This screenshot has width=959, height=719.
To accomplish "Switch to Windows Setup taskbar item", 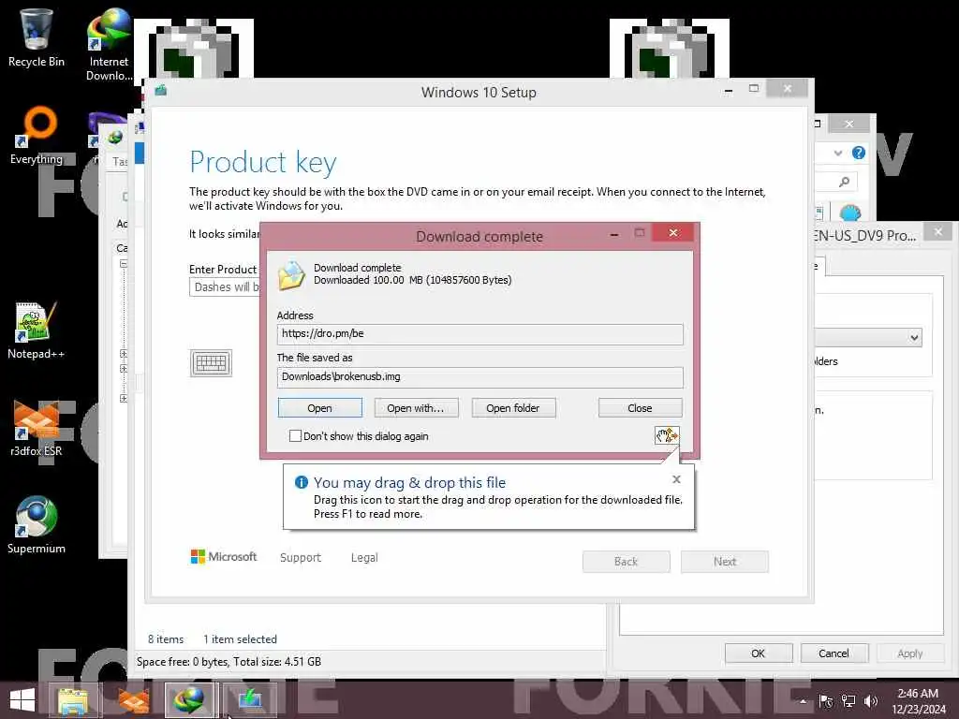I will (x=249, y=700).
